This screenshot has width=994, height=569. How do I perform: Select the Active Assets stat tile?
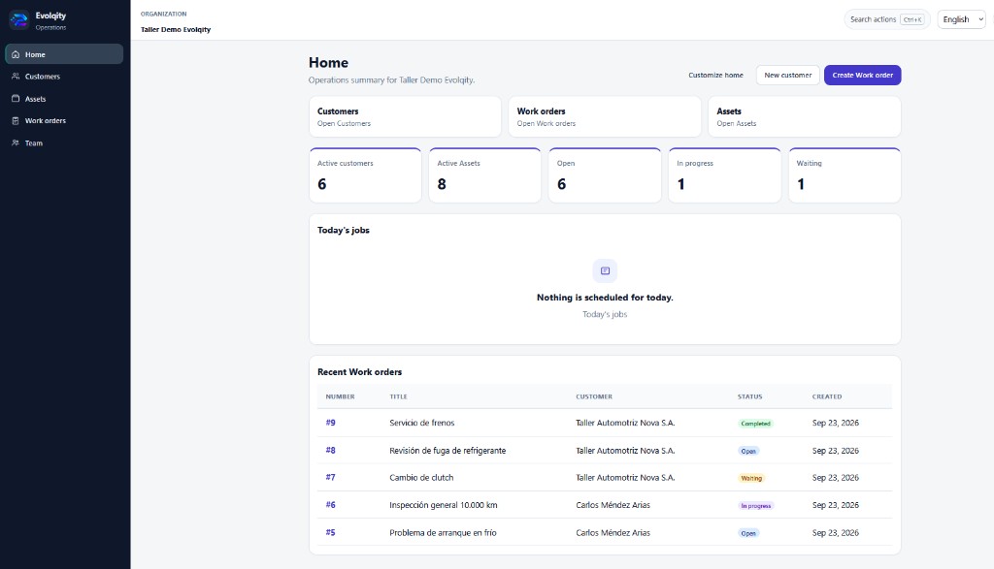coord(485,175)
